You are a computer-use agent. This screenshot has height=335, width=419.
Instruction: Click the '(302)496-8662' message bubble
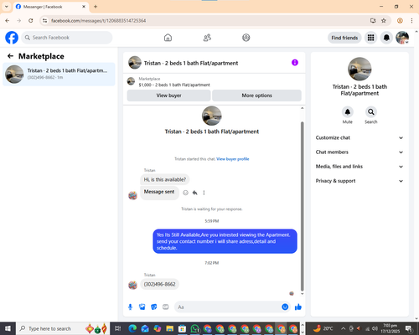pyautogui.click(x=159, y=284)
